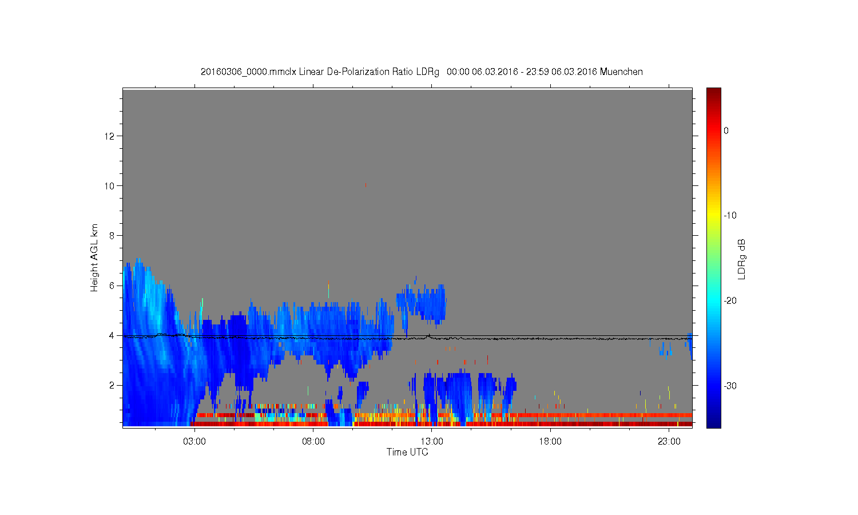Click the 18:00 time tick label
This screenshot has width=858, height=515.
point(550,442)
